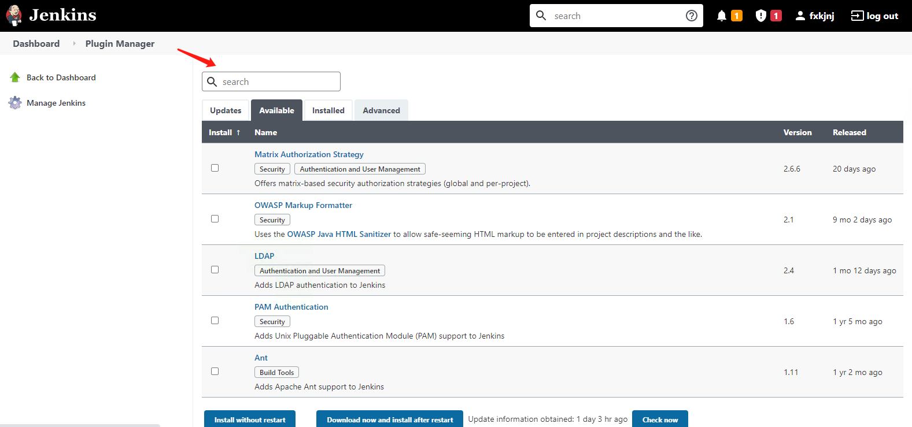Switch to the Installed tab

pos(328,110)
